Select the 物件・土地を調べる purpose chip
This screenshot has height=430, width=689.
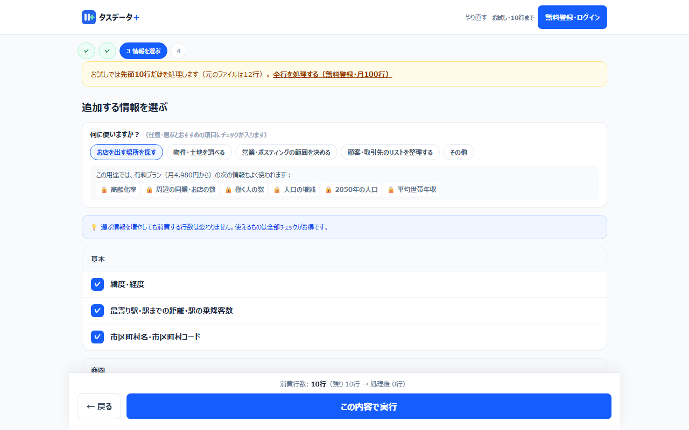(x=199, y=152)
